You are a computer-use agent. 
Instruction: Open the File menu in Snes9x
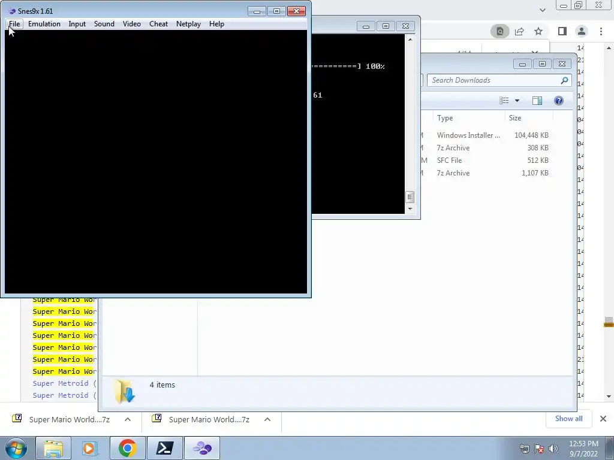pyautogui.click(x=14, y=24)
